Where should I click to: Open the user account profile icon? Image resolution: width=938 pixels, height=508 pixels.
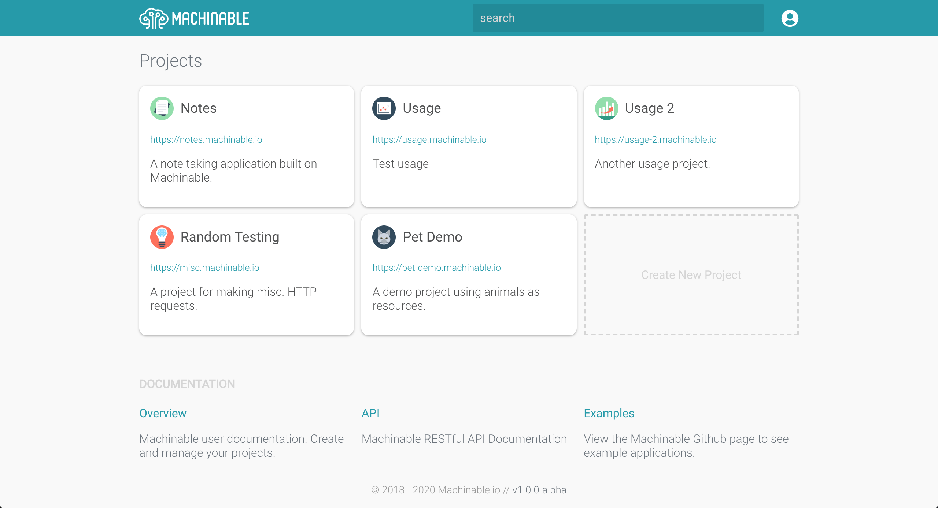(x=790, y=18)
